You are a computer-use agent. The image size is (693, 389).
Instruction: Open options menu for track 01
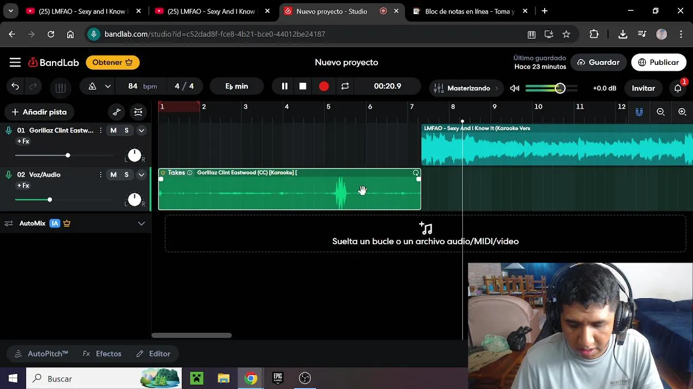click(101, 130)
